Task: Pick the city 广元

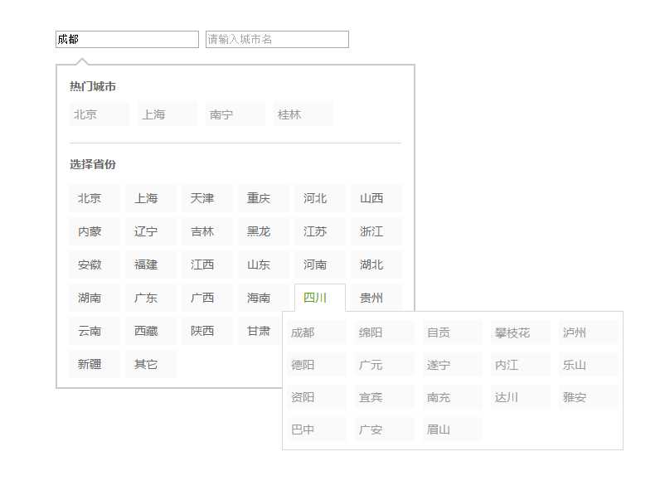Action: pyautogui.click(x=384, y=365)
